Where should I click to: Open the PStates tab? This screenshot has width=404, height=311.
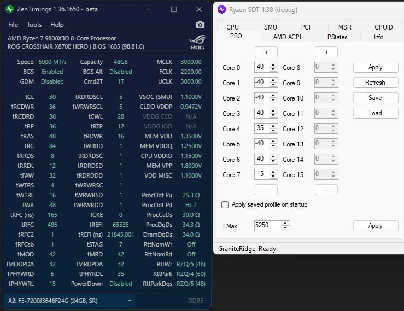[x=337, y=37]
